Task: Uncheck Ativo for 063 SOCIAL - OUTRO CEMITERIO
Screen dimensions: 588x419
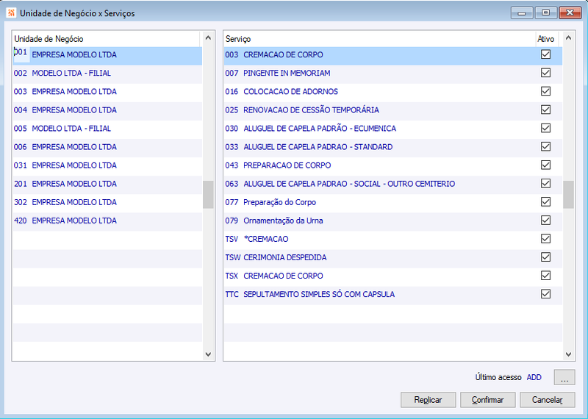Action: point(545,184)
